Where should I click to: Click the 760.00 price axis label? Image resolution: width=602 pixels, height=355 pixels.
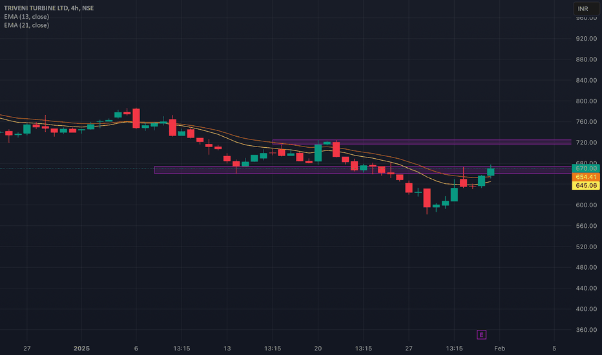tap(586, 121)
